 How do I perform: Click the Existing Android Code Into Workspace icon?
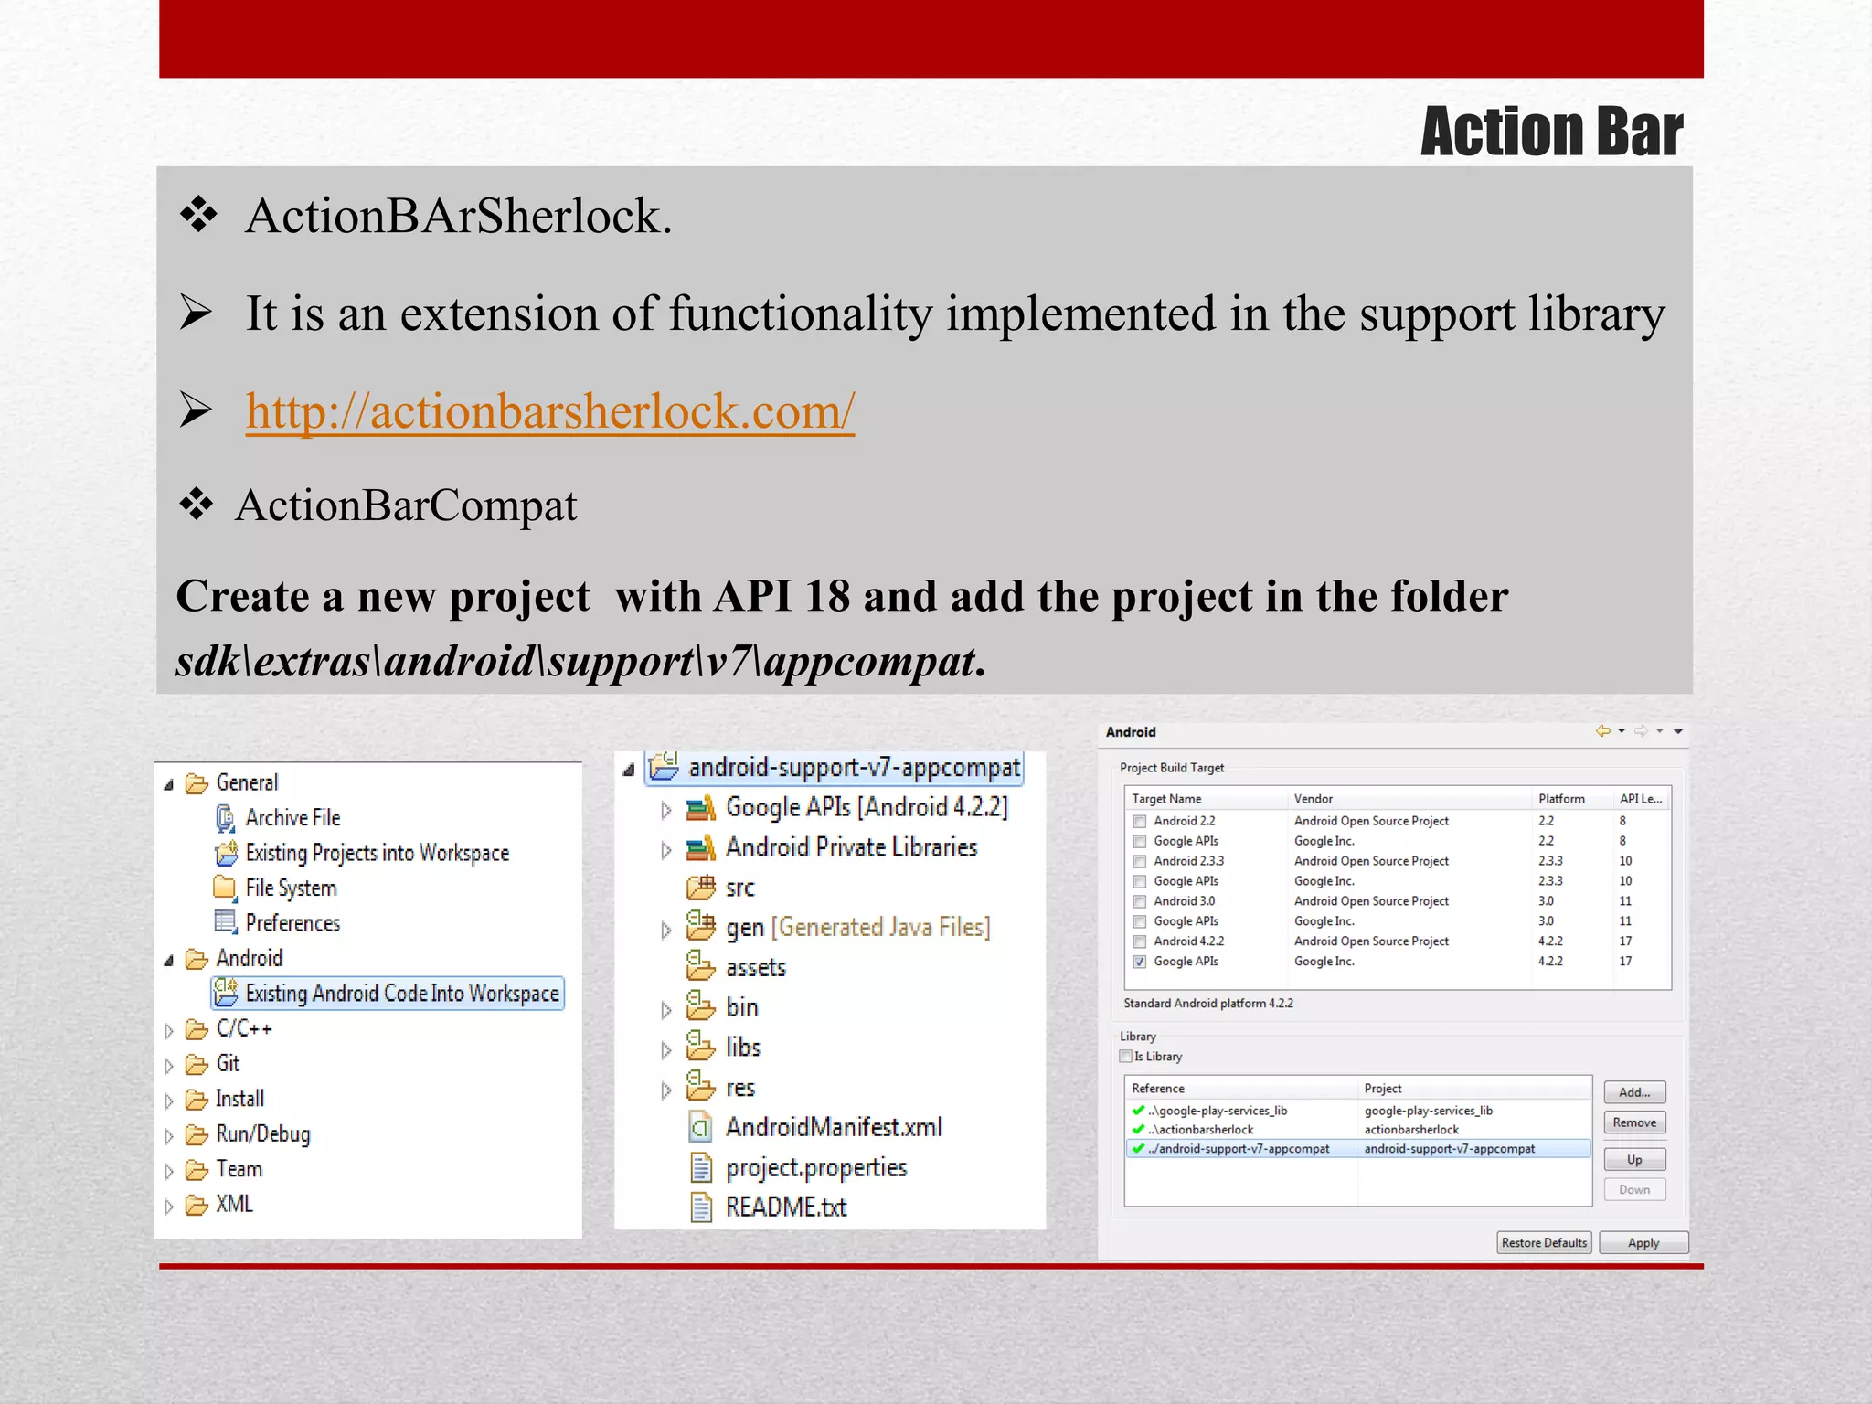(x=226, y=993)
